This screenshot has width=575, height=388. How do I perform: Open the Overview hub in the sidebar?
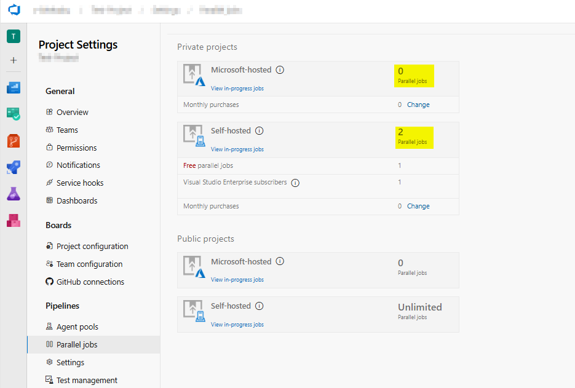tap(14, 88)
